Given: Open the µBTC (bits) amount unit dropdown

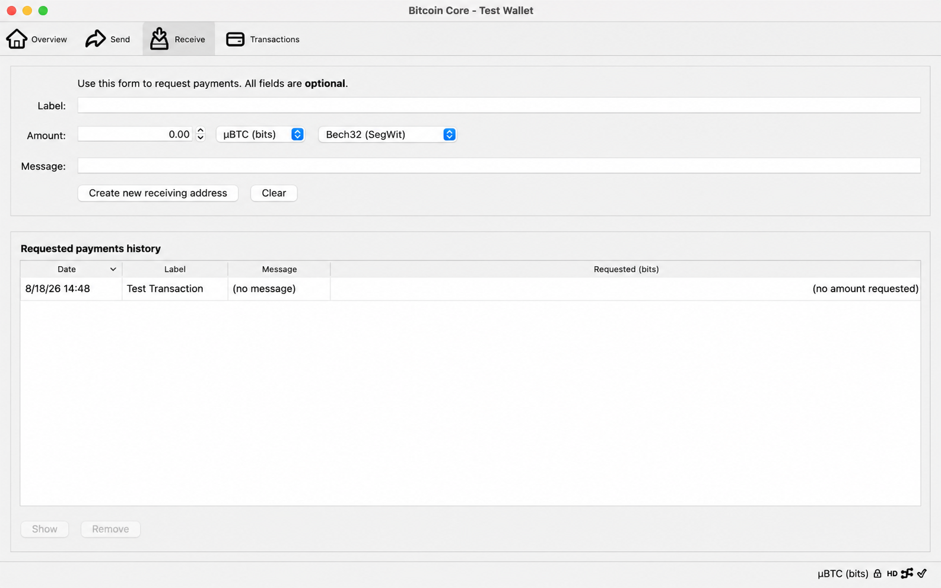Looking at the screenshot, I should [x=260, y=135].
